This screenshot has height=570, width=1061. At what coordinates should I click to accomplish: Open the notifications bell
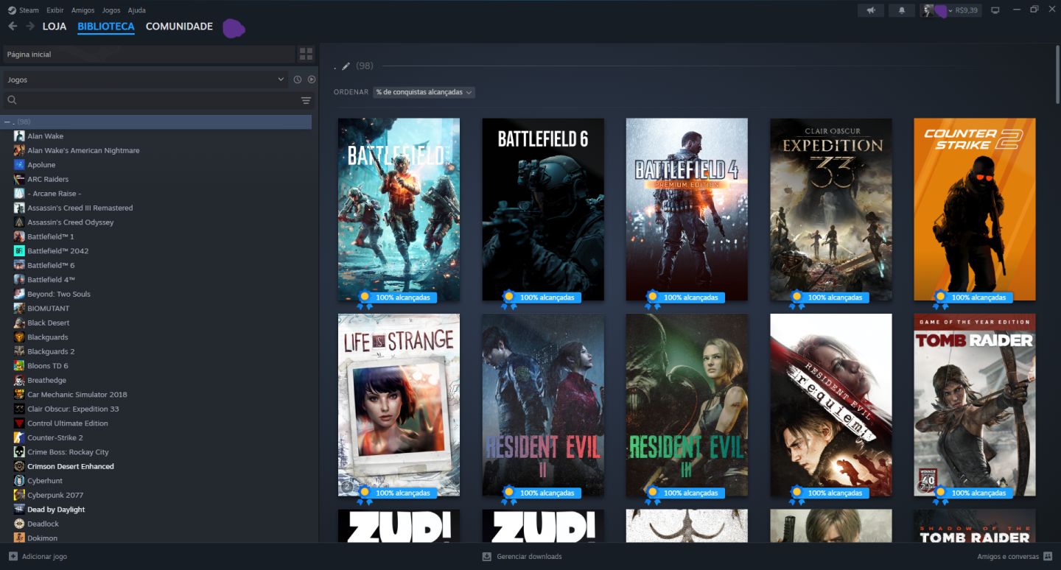click(901, 10)
